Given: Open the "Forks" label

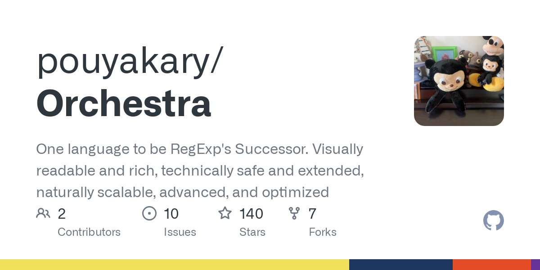Looking at the screenshot, I should tap(322, 232).
